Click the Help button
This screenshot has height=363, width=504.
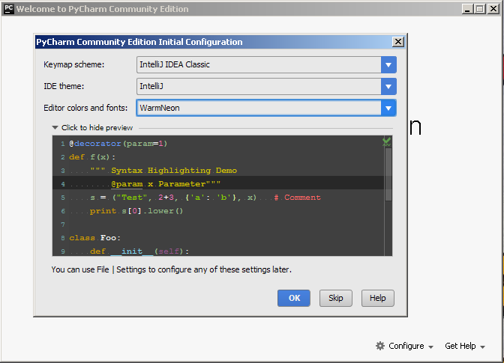coord(378,298)
